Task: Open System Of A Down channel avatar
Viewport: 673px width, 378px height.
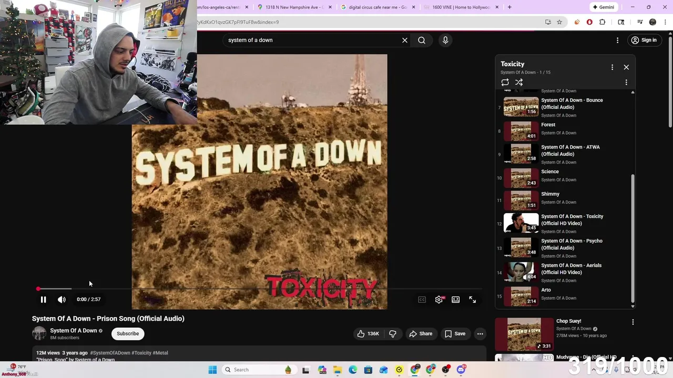Action: (x=39, y=333)
